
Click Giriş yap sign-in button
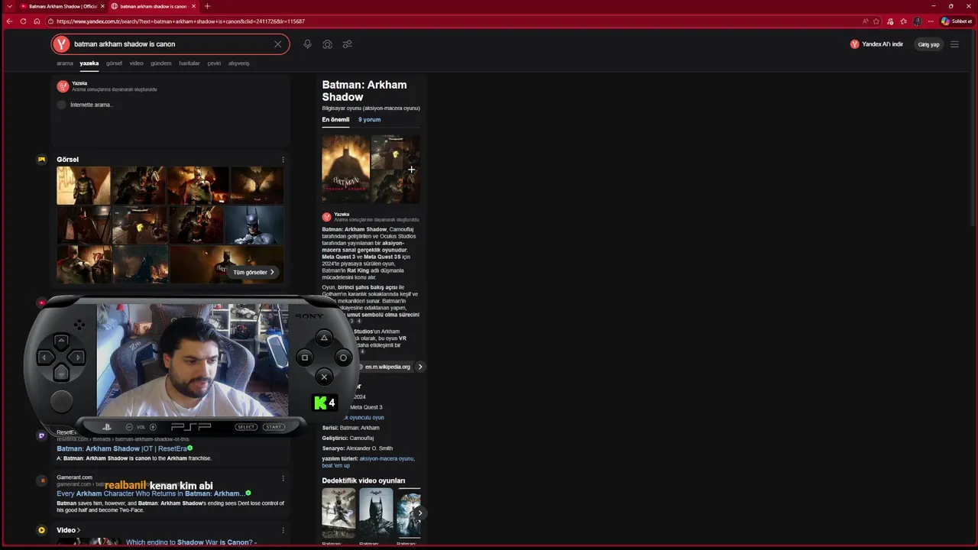(x=928, y=44)
